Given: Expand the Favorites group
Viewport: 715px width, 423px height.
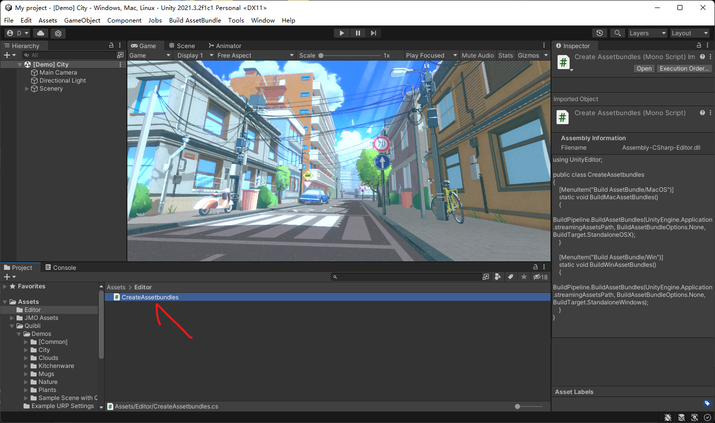Looking at the screenshot, I should click(5, 286).
